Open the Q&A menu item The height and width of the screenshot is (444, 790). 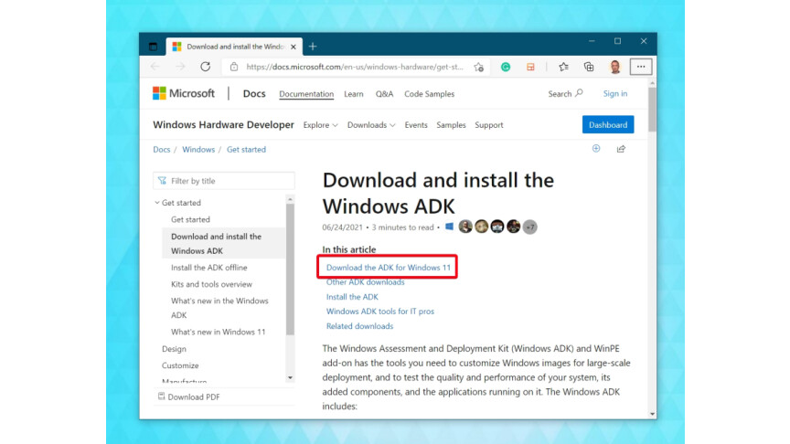(384, 93)
